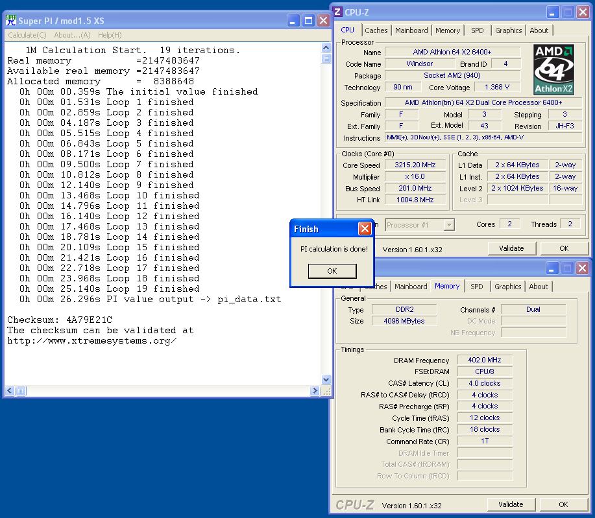Screen dimensions: 595x518
Task: Minimize the top CPU-Z window
Action: click(x=553, y=12)
